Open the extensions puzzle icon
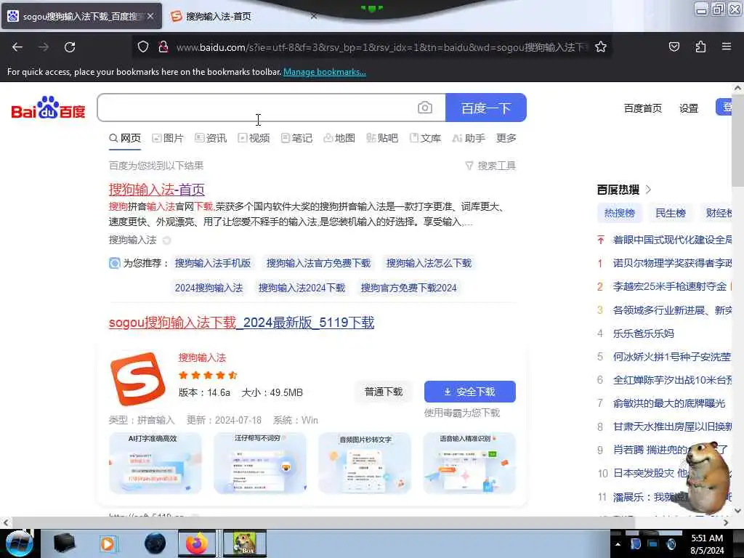The image size is (744, 558). point(700,47)
